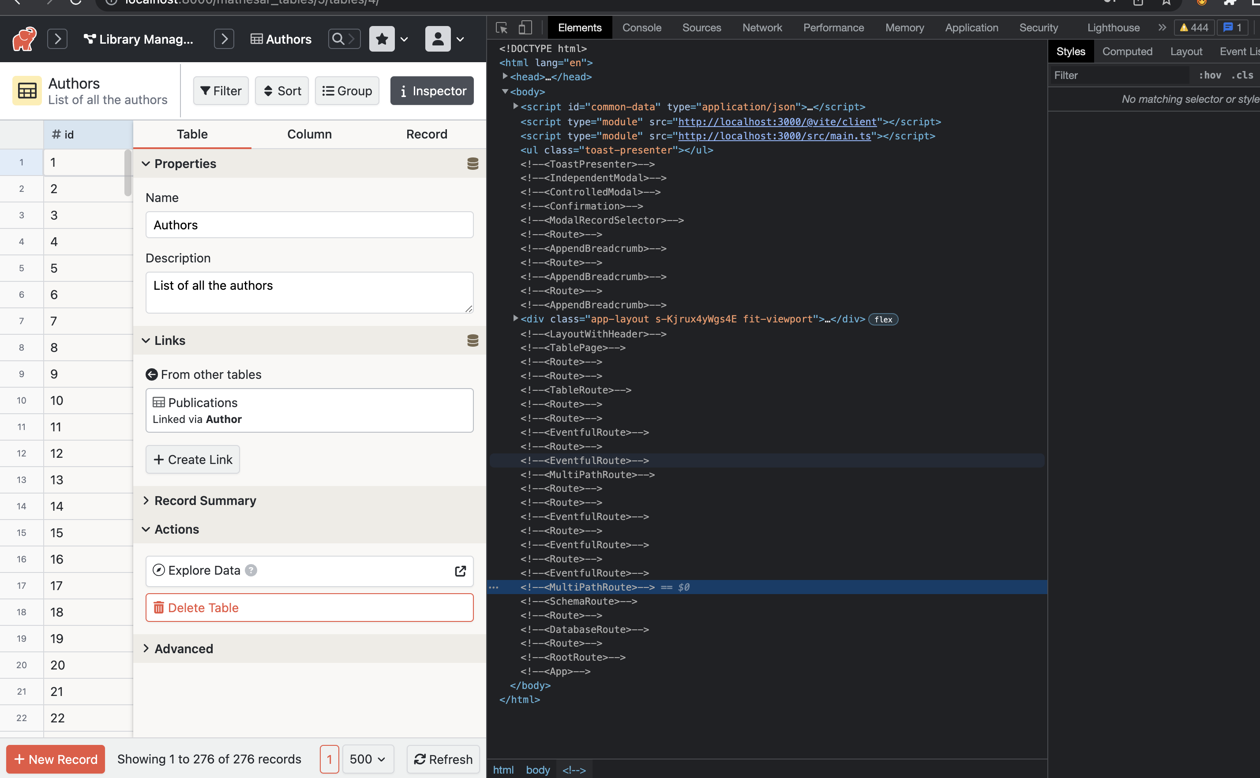Open the user profile avatar icon

tap(437, 39)
